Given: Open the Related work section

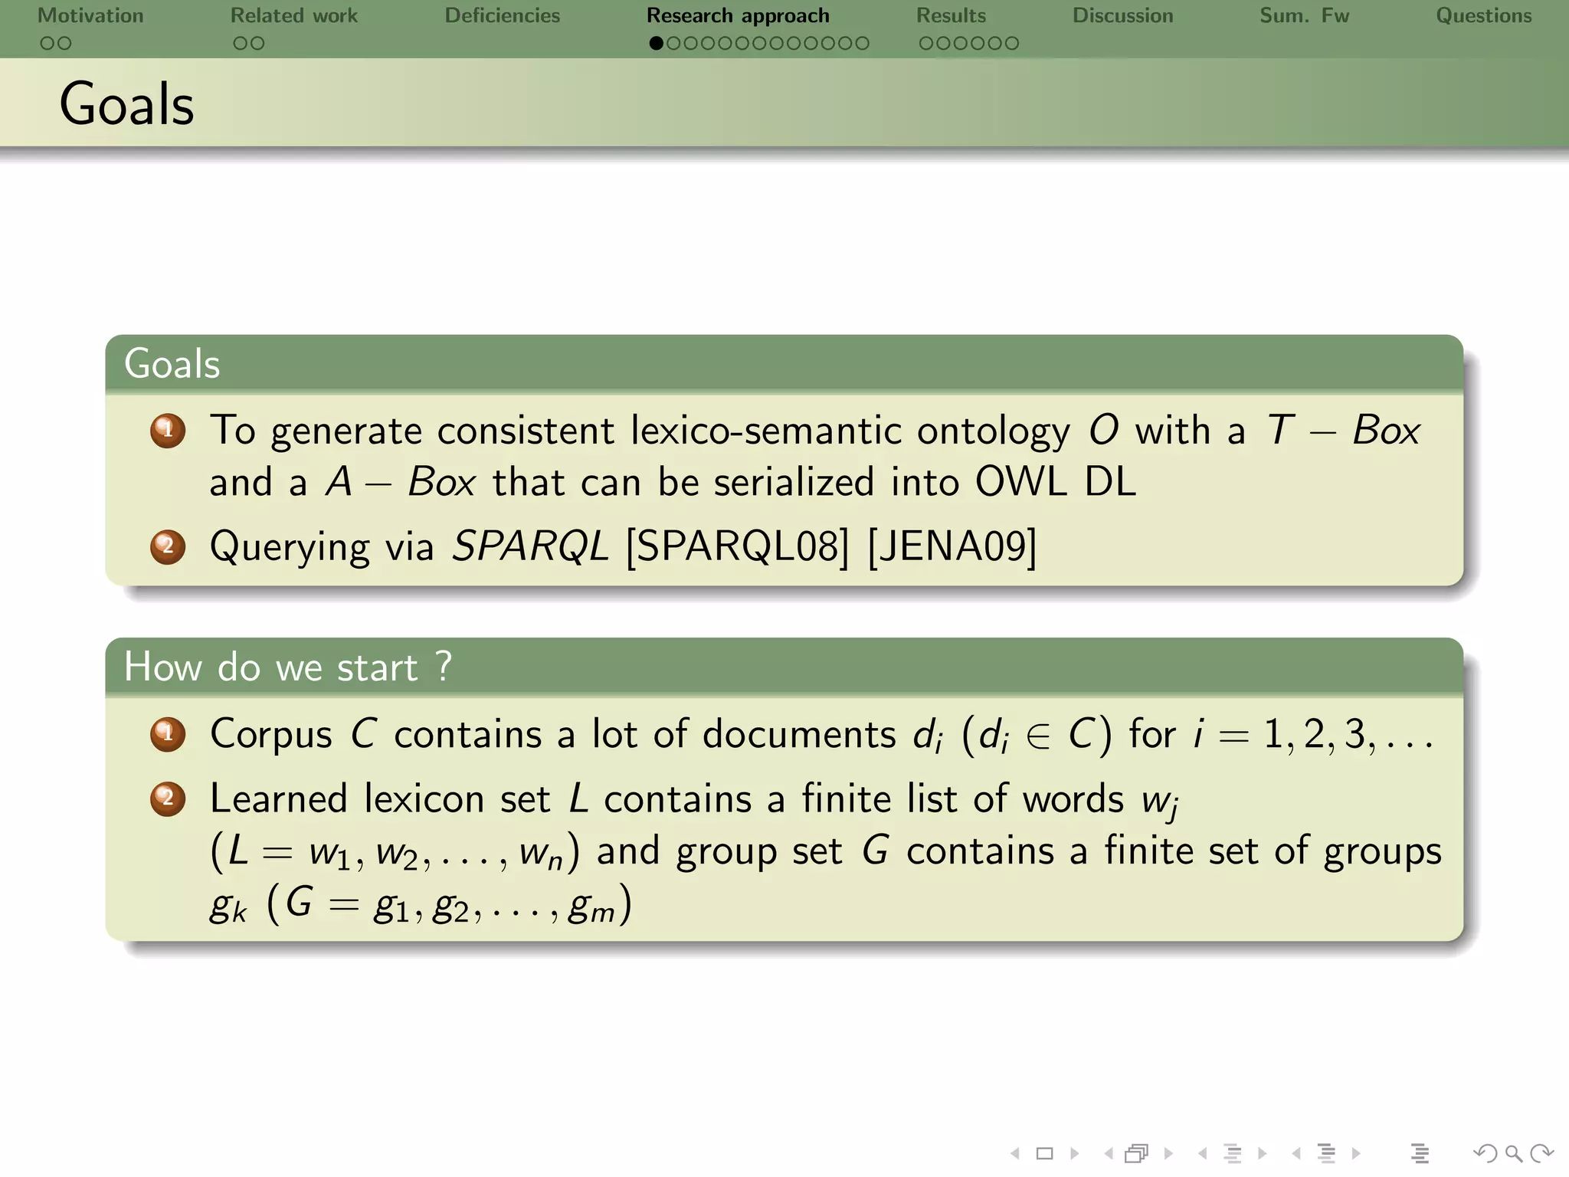Looking at the screenshot, I should click(294, 15).
